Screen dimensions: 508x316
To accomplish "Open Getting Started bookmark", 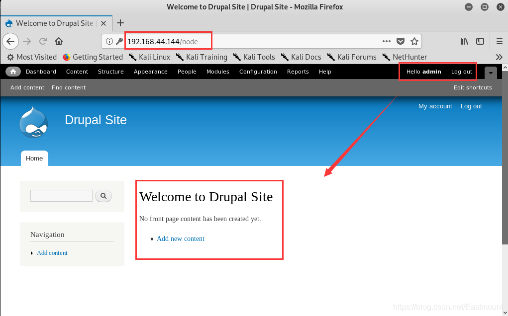I will pos(93,57).
